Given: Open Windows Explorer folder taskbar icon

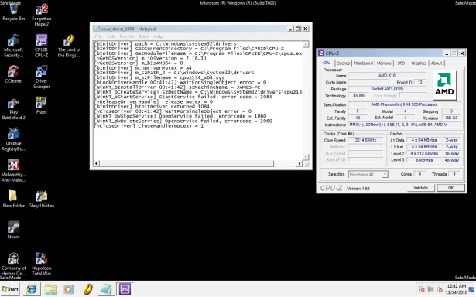Looking at the screenshot, I should 50,289.
